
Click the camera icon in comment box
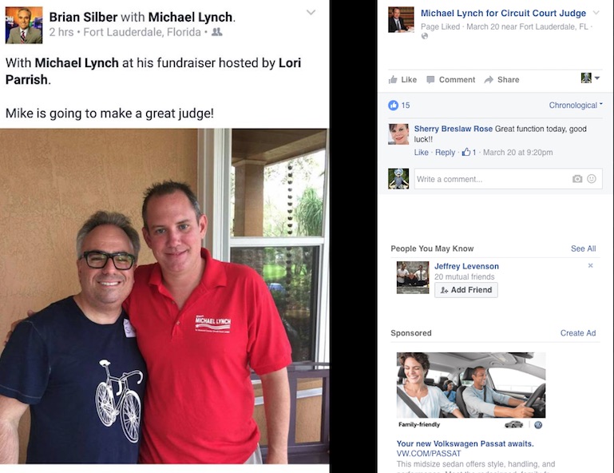coord(577,179)
